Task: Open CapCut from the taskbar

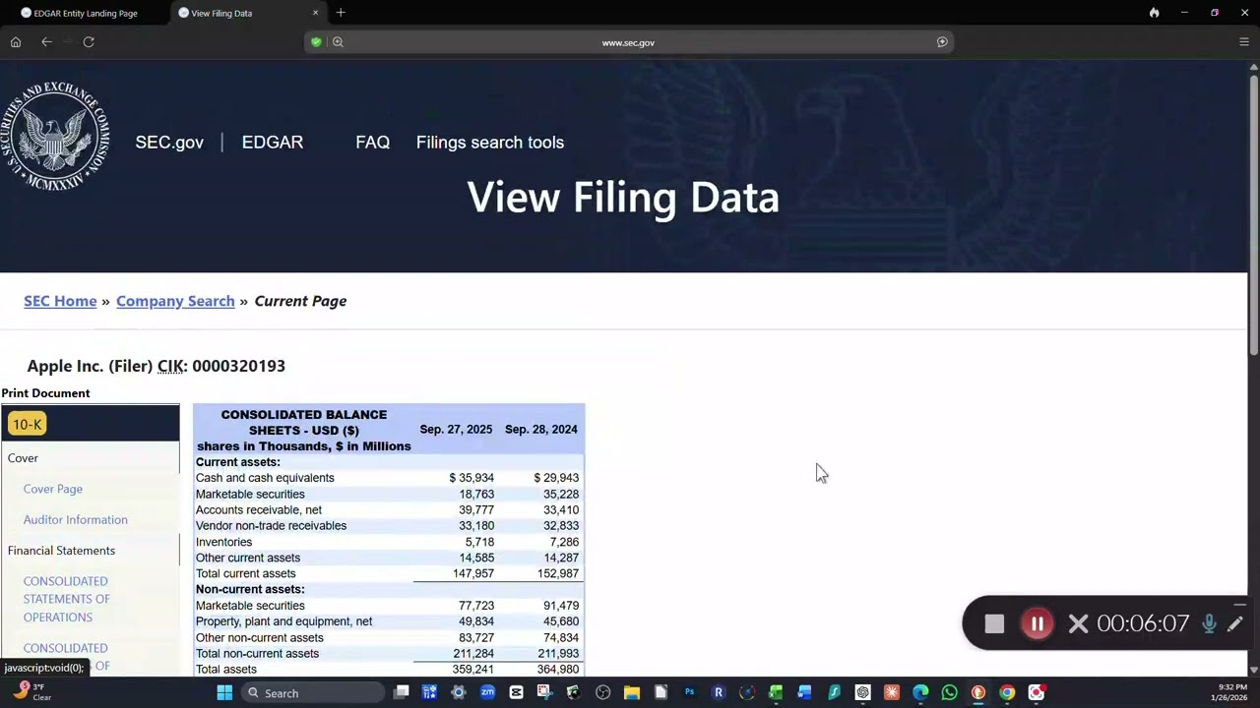Action: [x=516, y=693]
